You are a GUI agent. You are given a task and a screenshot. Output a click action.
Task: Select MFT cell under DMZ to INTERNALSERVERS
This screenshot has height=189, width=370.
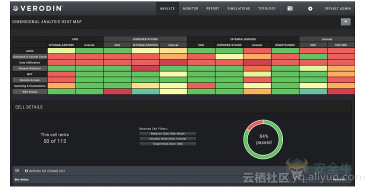click(61, 74)
